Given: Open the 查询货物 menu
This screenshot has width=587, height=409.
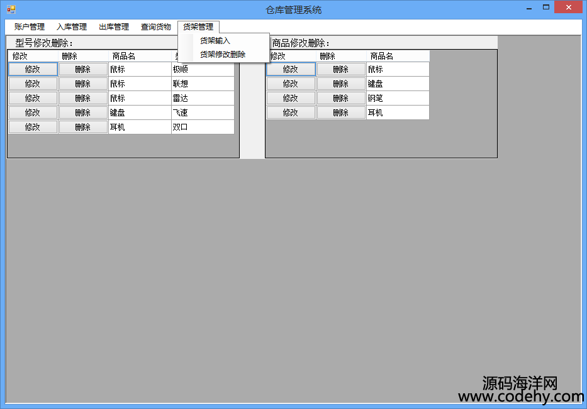Looking at the screenshot, I should coord(156,27).
